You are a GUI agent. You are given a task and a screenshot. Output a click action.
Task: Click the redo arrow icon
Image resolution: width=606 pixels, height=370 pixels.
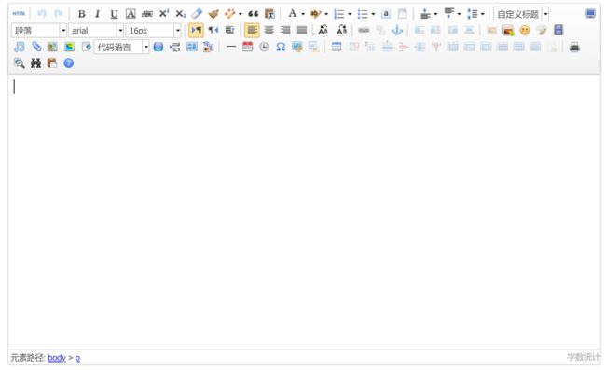(x=59, y=14)
